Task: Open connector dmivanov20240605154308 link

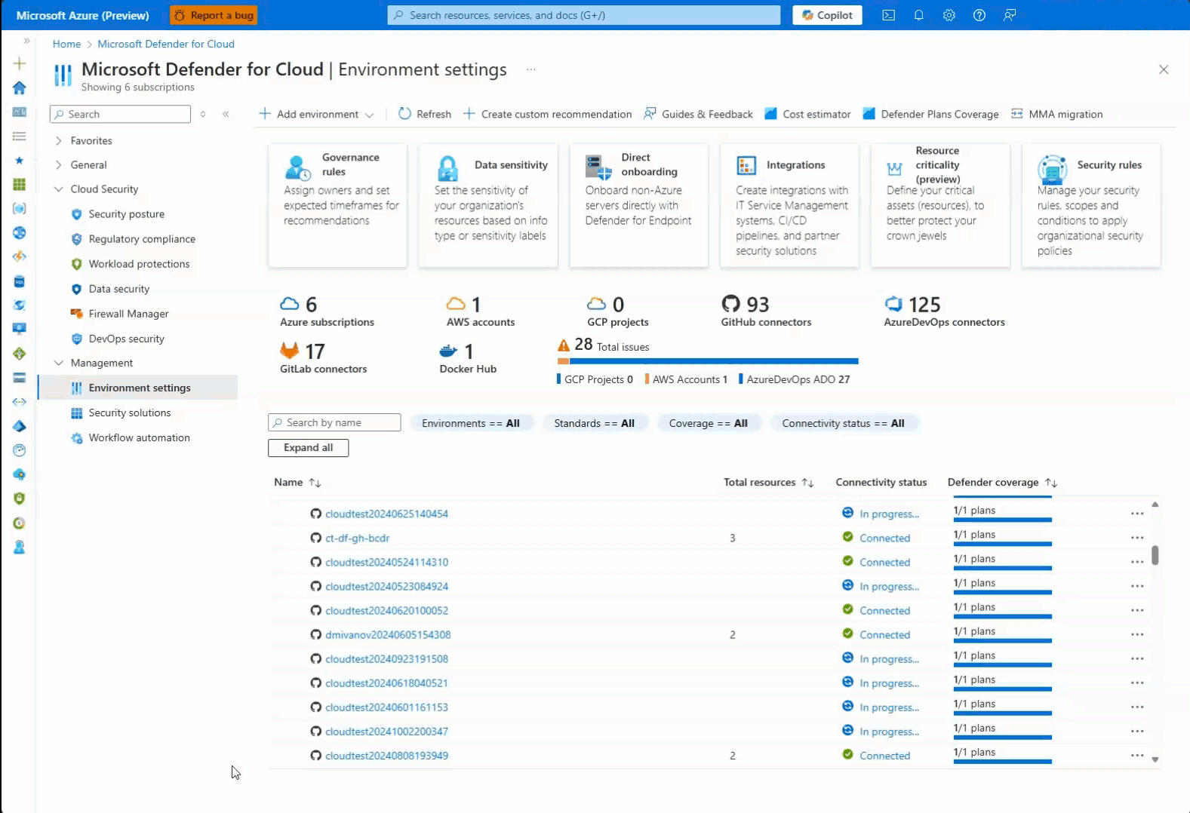Action: point(388,635)
